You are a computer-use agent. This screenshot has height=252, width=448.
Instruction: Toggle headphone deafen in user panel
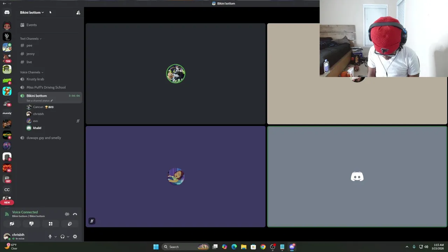coord(62,237)
